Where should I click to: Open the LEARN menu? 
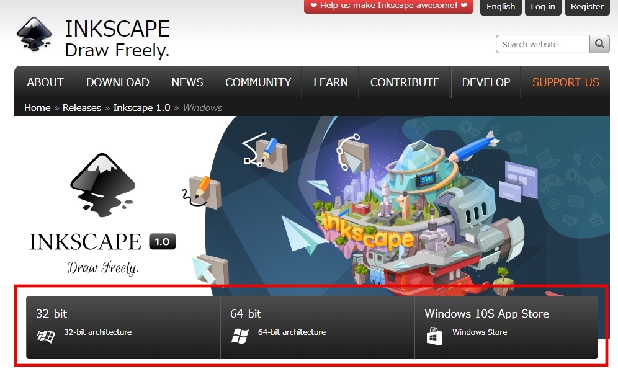point(331,82)
